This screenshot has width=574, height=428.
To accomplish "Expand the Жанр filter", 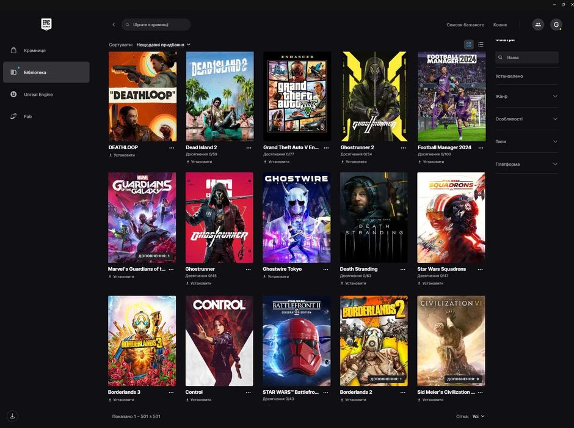I will 527,97.
